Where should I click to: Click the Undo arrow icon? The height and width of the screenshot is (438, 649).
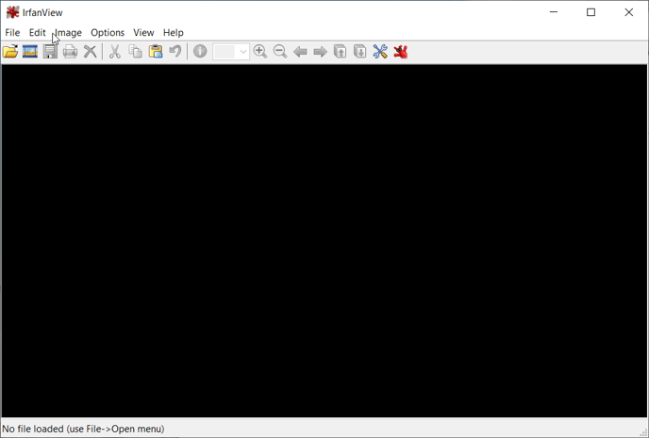(x=175, y=52)
